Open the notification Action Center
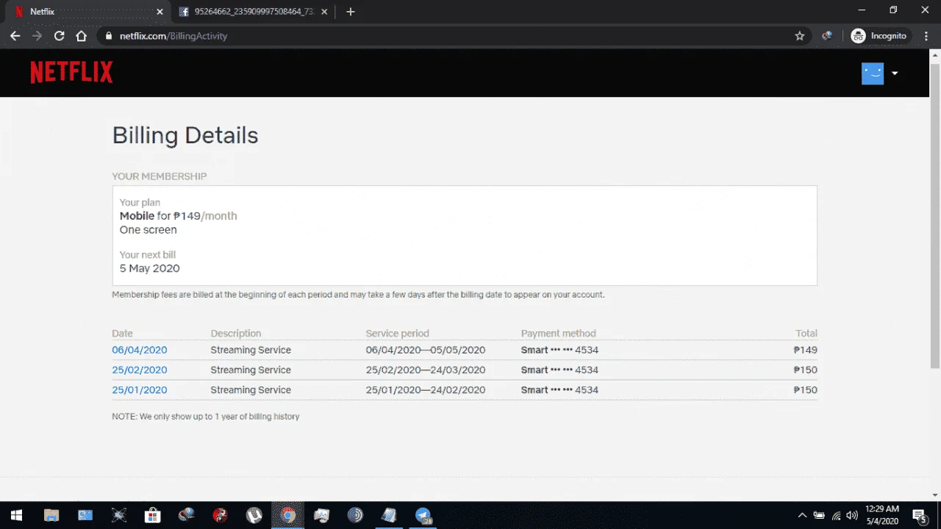The height and width of the screenshot is (529, 941). [920, 515]
